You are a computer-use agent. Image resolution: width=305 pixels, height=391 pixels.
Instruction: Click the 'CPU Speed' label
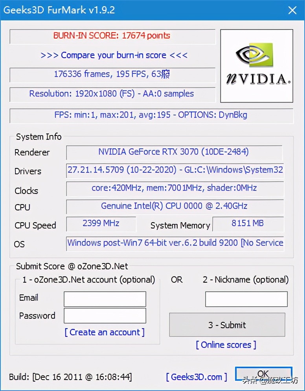pyautogui.click(x=35, y=225)
